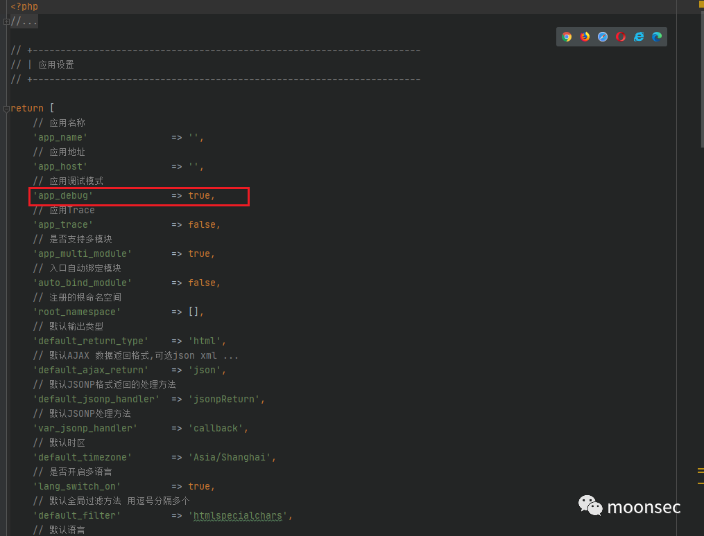Click the 默认时区 comment
Viewport: 704px width, 536px height.
(59, 443)
